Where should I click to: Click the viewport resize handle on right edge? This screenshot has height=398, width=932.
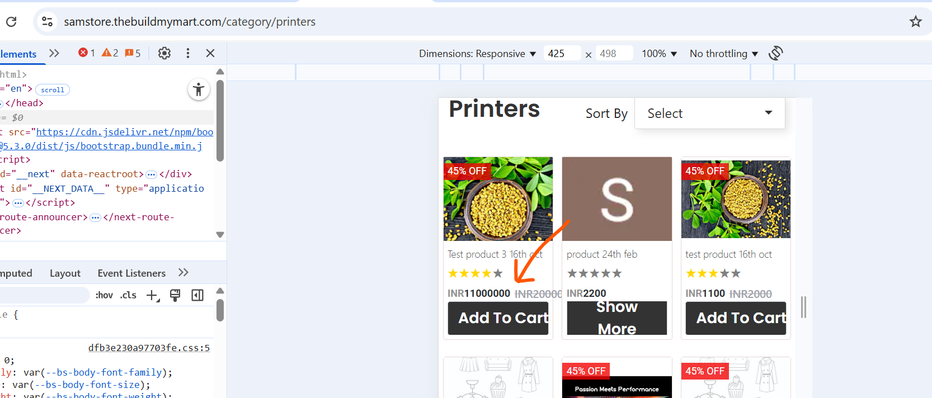coord(803,307)
